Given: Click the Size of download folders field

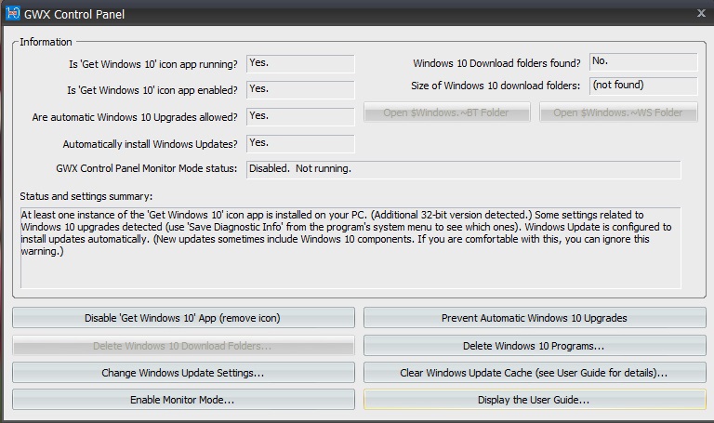Looking at the screenshot, I should coord(642,86).
